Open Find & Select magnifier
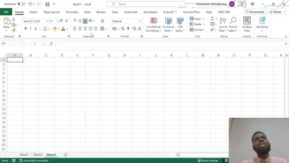 coord(233,25)
